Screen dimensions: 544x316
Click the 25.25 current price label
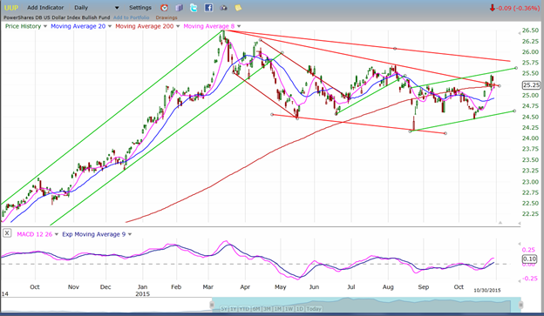tap(531, 85)
